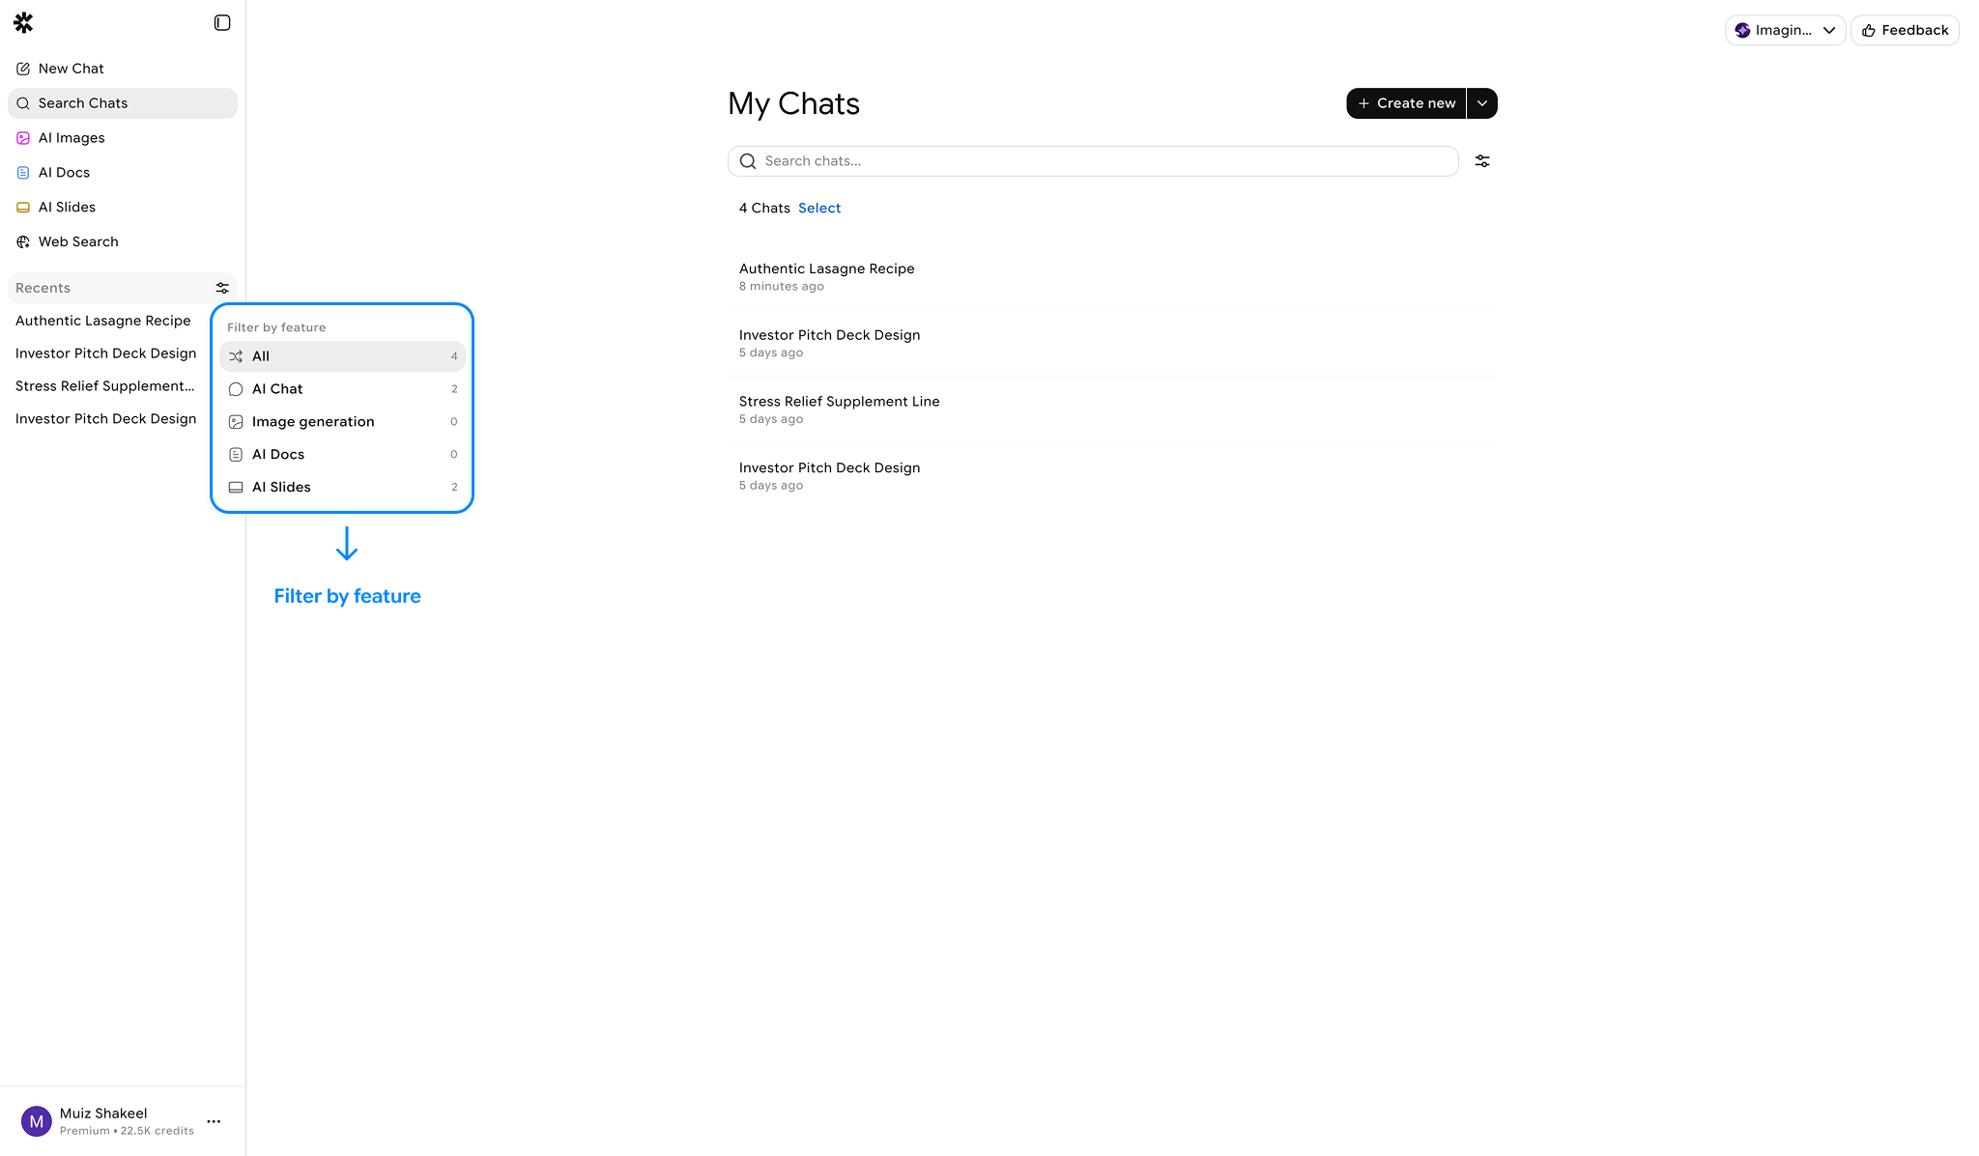Click the app logo icon
This screenshot has height=1156, width=1979.
(24, 22)
